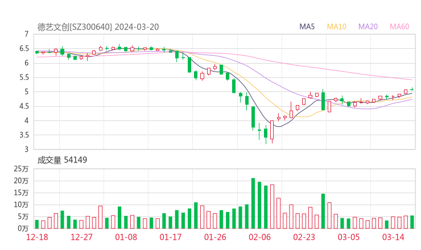
Task: Click the 03-14 date label
Action: (393, 237)
